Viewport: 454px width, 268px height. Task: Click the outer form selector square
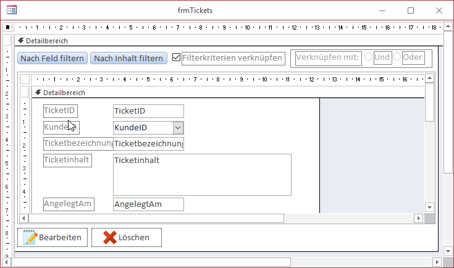7,27
